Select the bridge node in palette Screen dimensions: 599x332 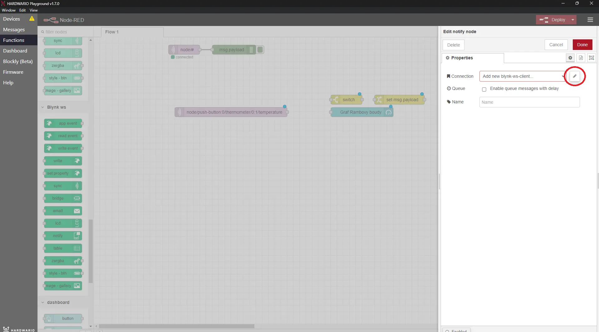[x=63, y=198]
